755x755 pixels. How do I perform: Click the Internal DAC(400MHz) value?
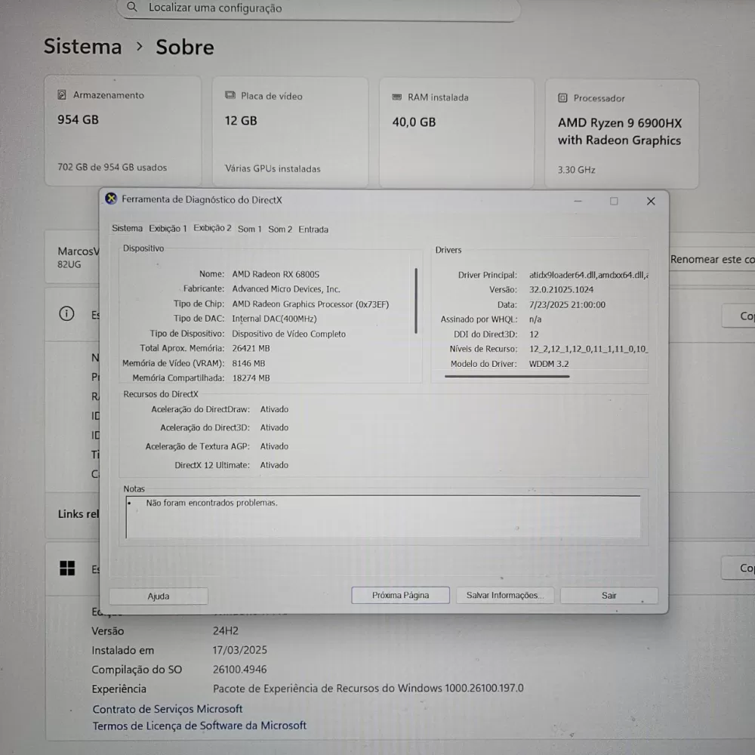click(275, 319)
